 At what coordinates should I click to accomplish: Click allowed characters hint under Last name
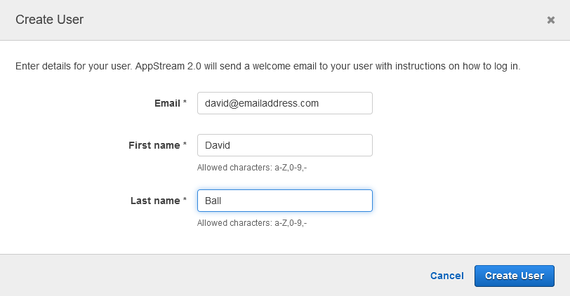[252, 223]
